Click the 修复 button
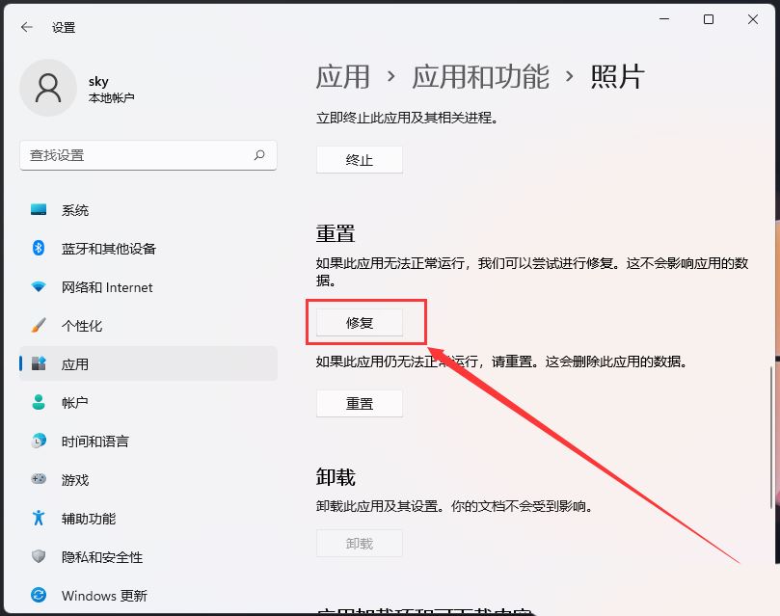 pyautogui.click(x=360, y=323)
